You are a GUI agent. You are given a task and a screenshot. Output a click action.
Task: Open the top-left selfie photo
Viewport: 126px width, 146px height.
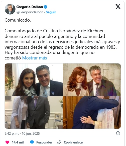point(34,80)
